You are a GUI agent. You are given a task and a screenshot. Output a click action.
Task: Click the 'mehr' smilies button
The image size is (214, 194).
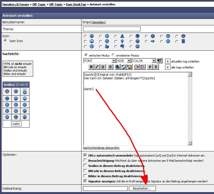point(16,124)
